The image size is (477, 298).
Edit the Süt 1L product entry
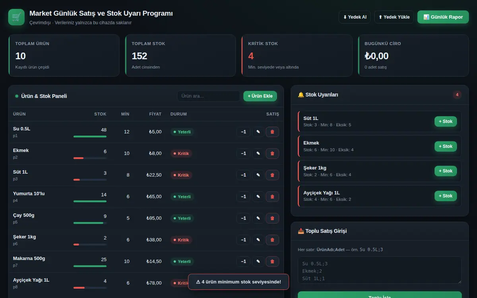258,175
